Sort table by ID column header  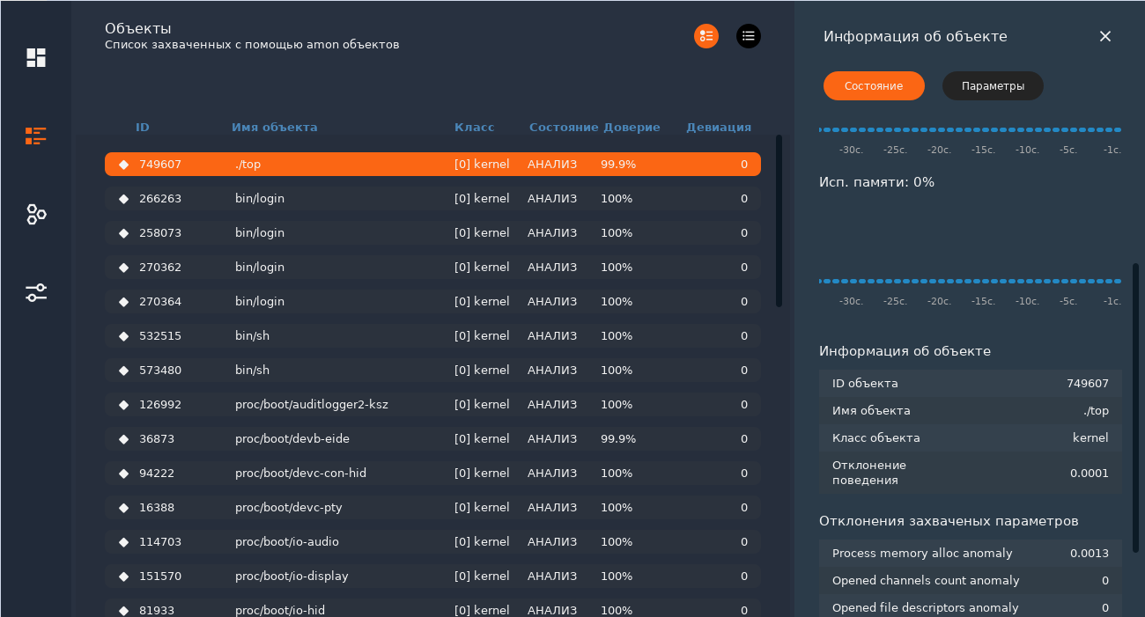click(x=142, y=128)
